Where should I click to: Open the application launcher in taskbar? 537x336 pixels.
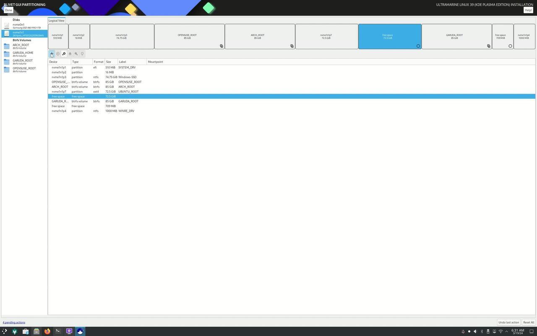[x=5, y=331]
